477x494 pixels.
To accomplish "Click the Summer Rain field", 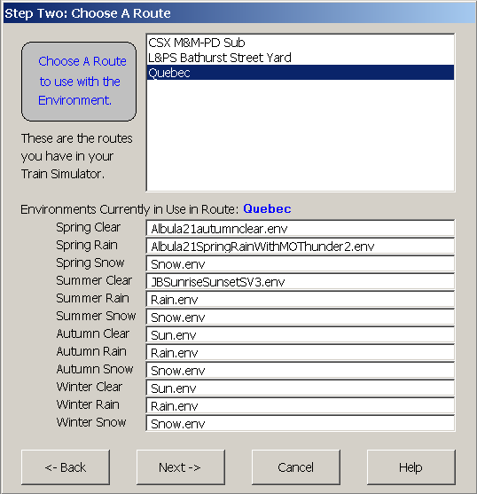I will click(x=301, y=299).
